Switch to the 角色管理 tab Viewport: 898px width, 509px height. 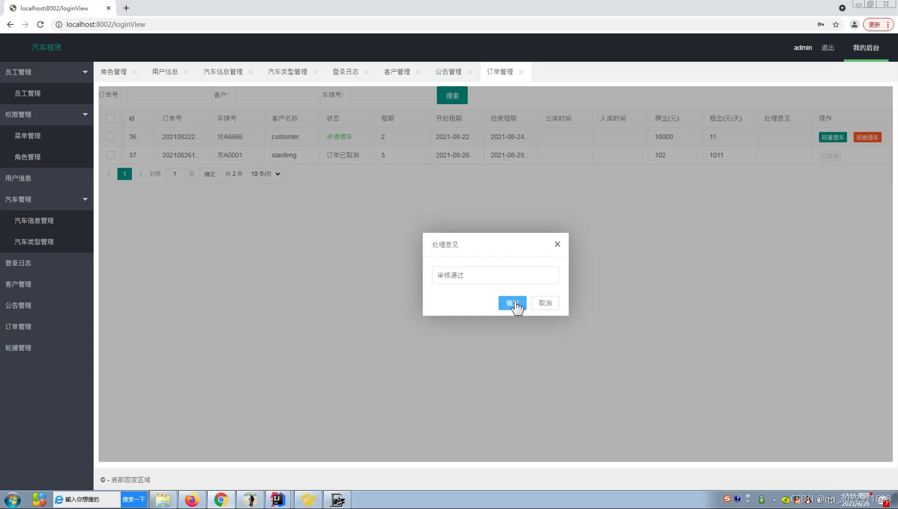(114, 72)
